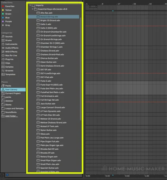The image size is (167, 180).
Task: Click the blue preview button below browser
Action: click(7, 175)
